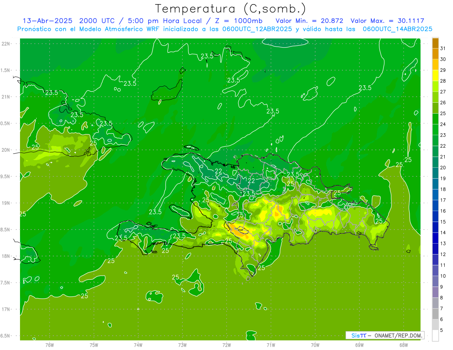The width and height of the screenshot is (453, 350).
Task: Click the "Valor Min. = 20.872" text
Action: coord(309,21)
